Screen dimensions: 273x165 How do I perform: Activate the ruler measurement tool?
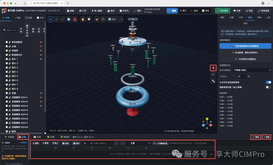[x=213, y=81]
